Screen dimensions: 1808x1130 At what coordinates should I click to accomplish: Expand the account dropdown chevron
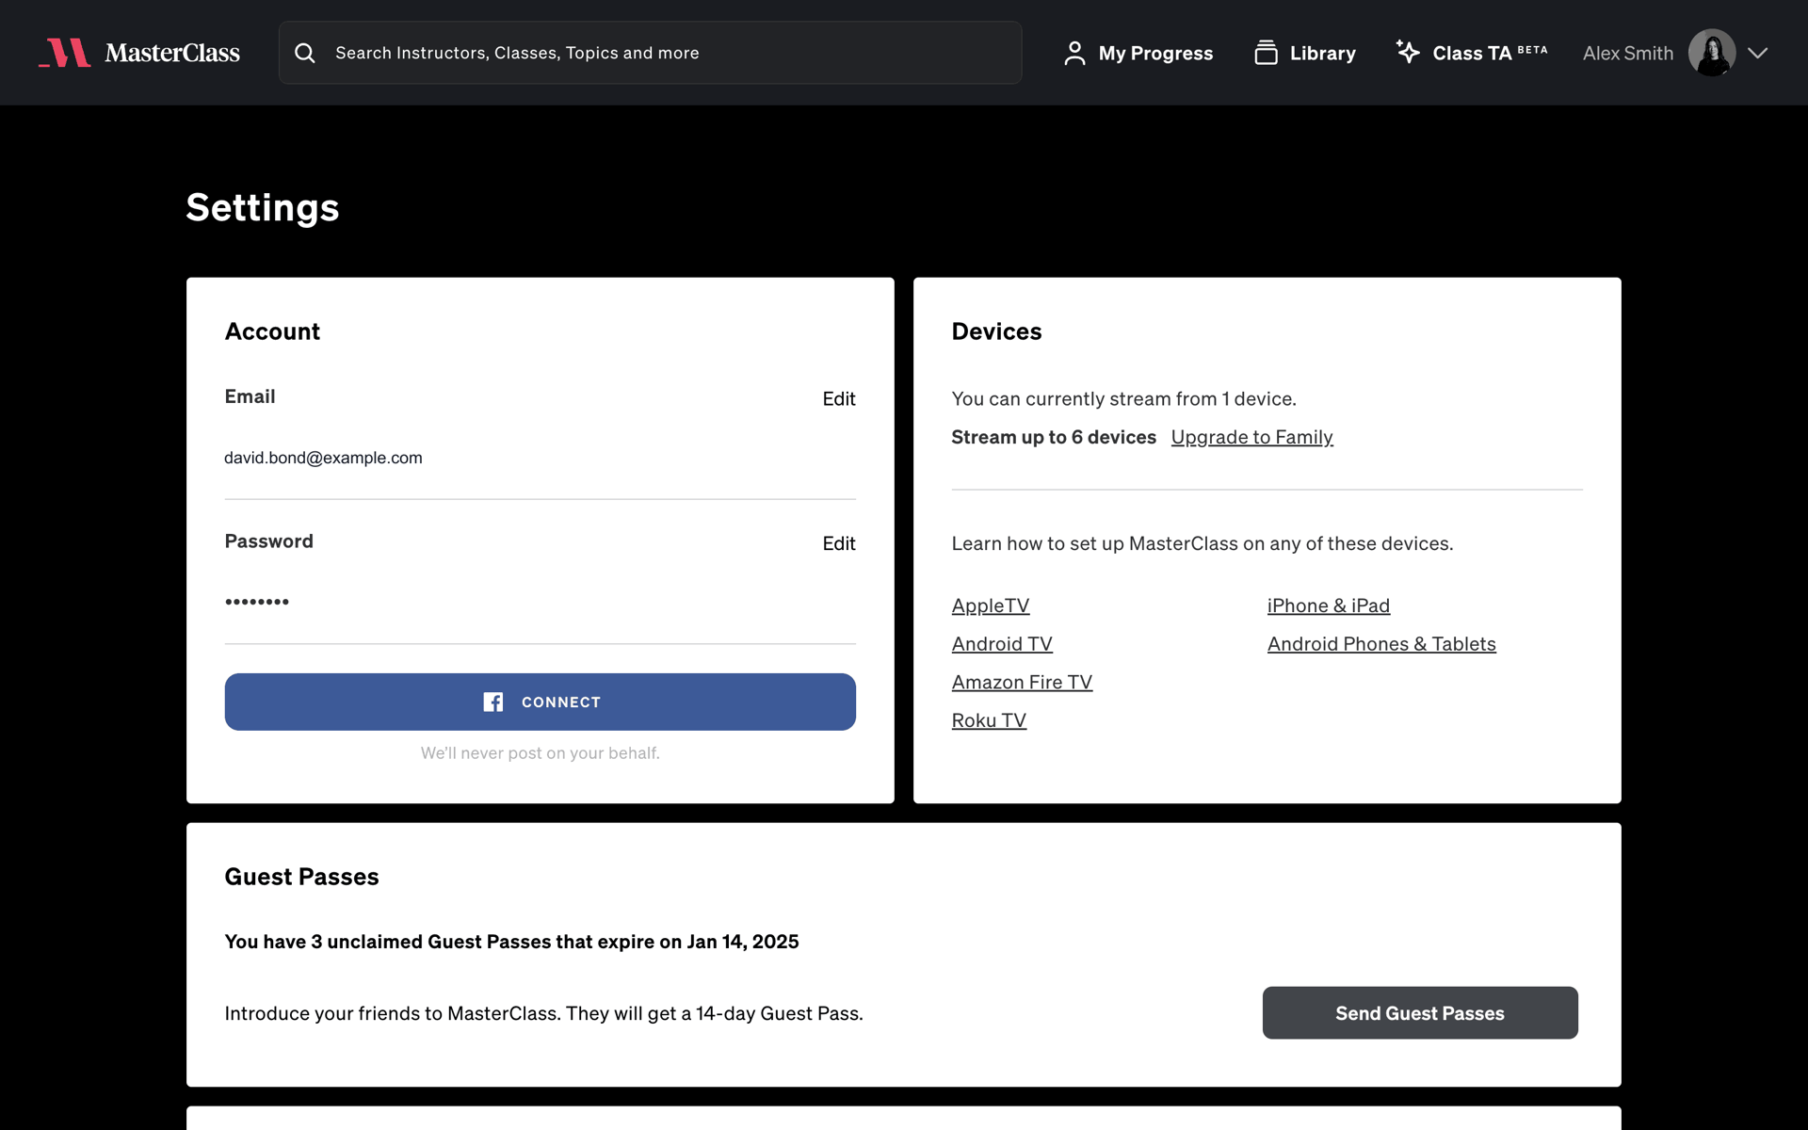click(1757, 53)
